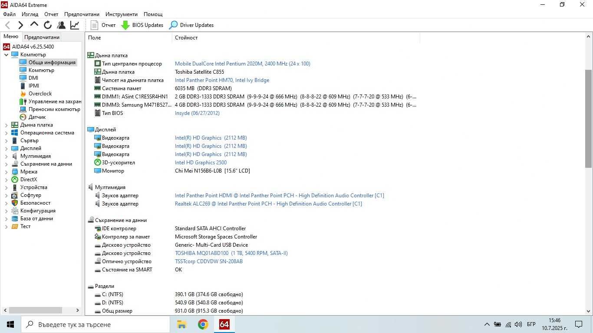The image size is (593, 333).
Task: Expand the Дънна платка tree node
Action: pyautogui.click(x=6, y=125)
